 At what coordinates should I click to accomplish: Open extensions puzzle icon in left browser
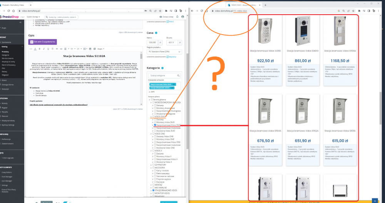tap(166, 11)
